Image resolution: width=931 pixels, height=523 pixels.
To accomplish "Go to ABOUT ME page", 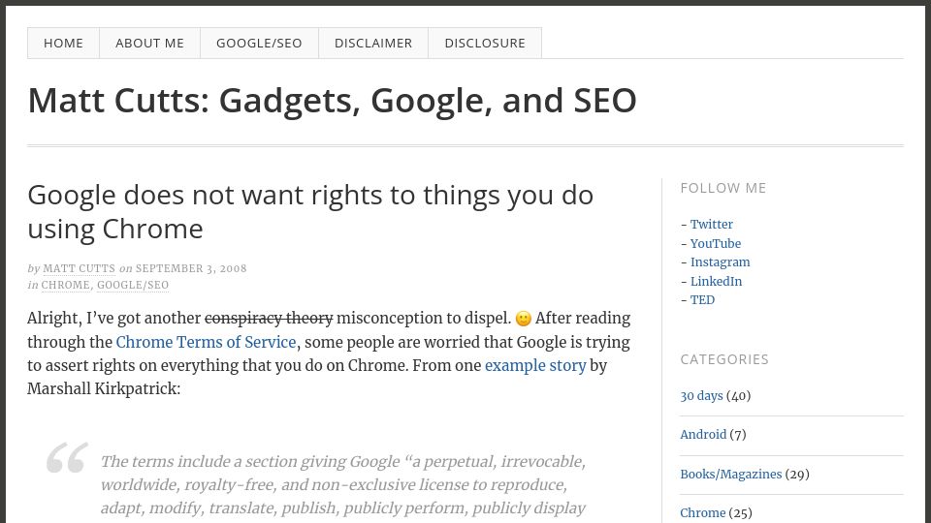I will click(149, 44).
